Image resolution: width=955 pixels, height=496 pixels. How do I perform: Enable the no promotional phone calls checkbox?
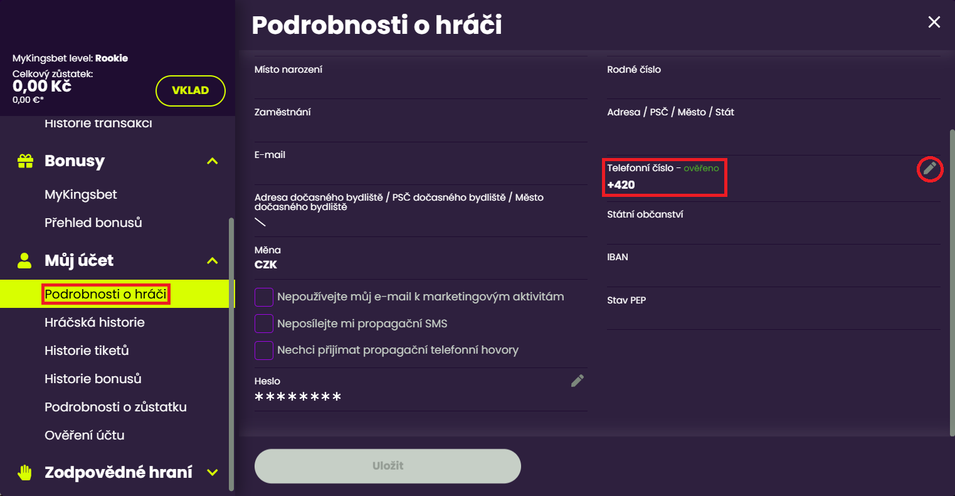[264, 350]
